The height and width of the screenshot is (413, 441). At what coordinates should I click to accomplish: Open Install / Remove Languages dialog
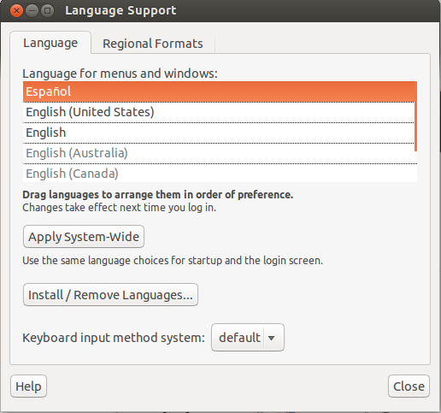tap(110, 295)
